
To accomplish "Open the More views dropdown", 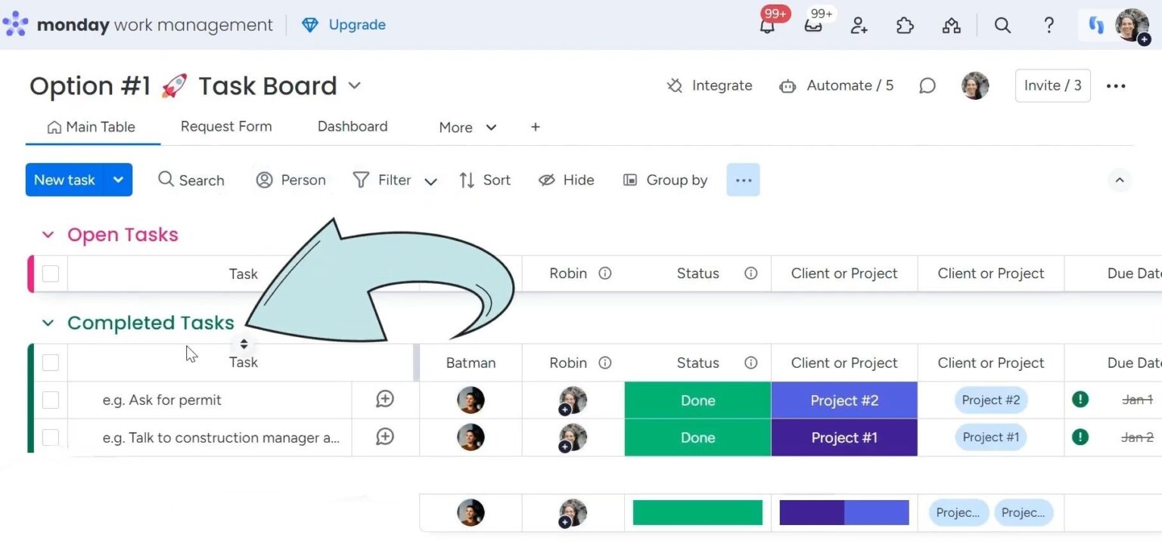I will point(467,127).
